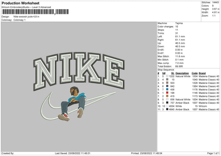Click the Up value '46.5 mm'
Screen dimensions: 221x156
coord(180,43)
